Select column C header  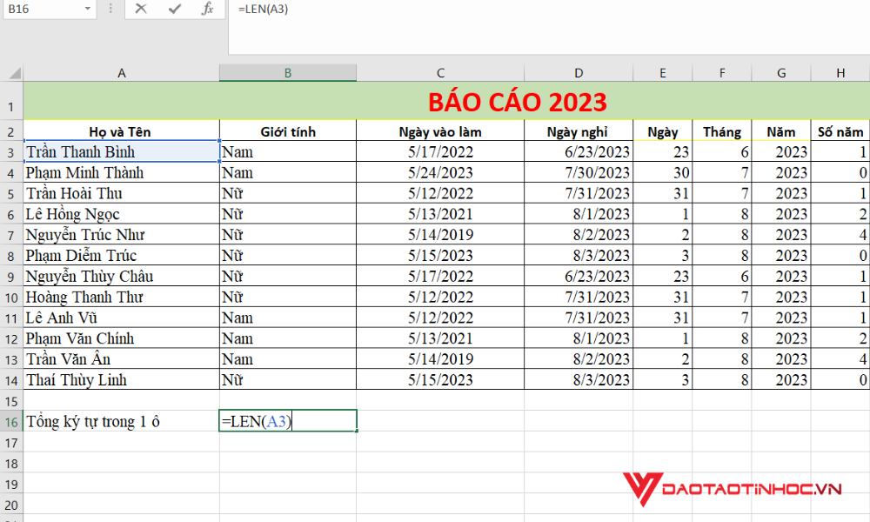(440, 73)
